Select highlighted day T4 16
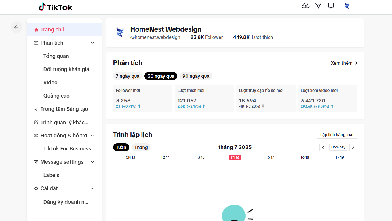 coord(235,157)
